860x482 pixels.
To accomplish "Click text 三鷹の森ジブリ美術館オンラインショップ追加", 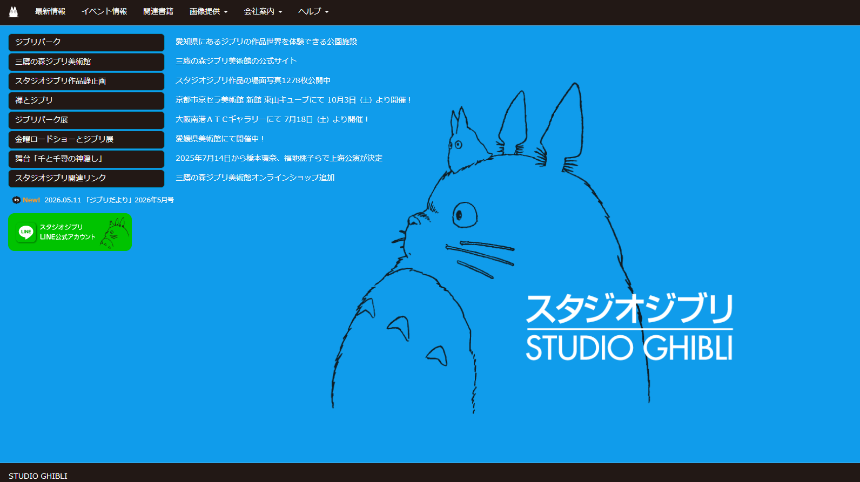I will [x=255, y=178].
